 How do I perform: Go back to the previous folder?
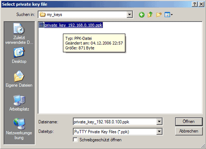click(x=142, y=15)
